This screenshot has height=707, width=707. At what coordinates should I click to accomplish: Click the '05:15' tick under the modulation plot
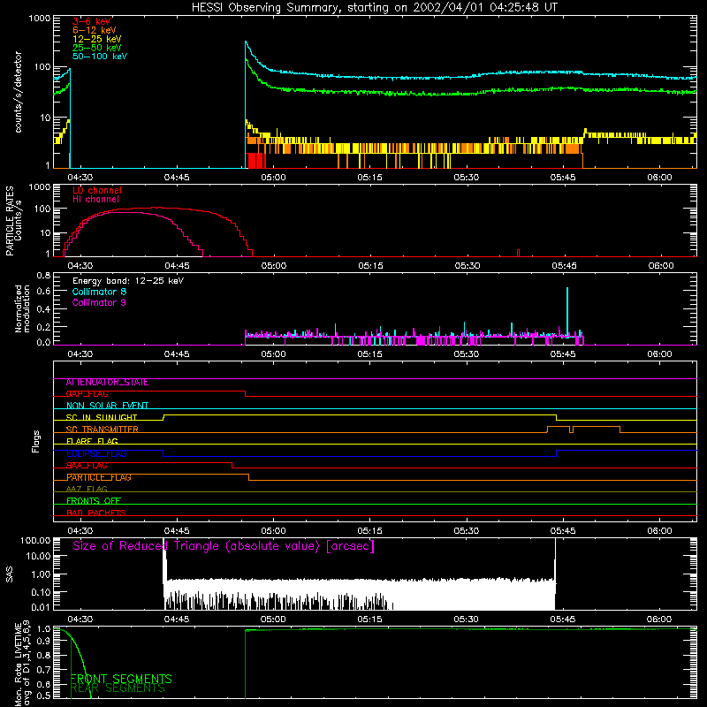click(x=369, y=354)
